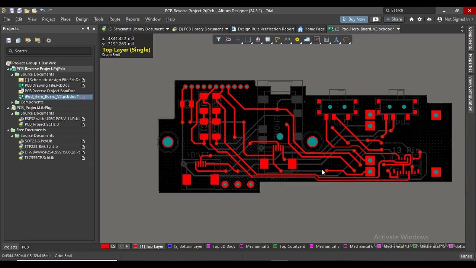Open the Reports menu
The height and width of the screenshot is (268, 476).
tap(132, 19)
